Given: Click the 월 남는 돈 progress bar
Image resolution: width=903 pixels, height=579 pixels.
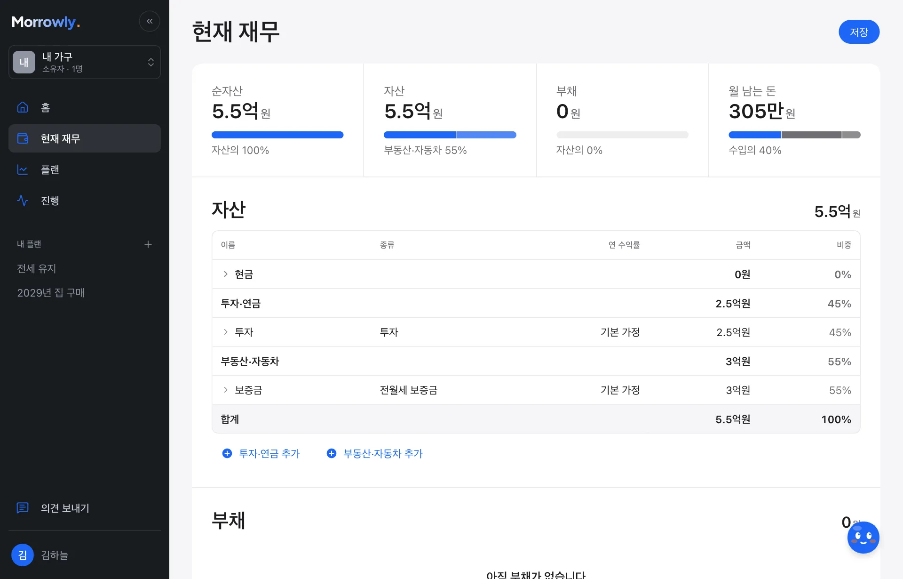Looking at the screenshot, I should (794, 135).
